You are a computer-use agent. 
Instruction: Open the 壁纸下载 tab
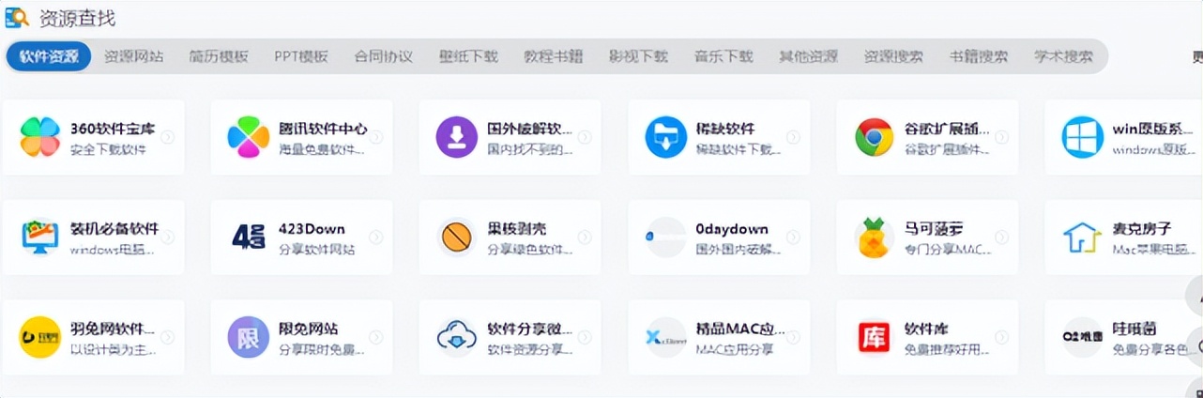(x=468, y=56)
